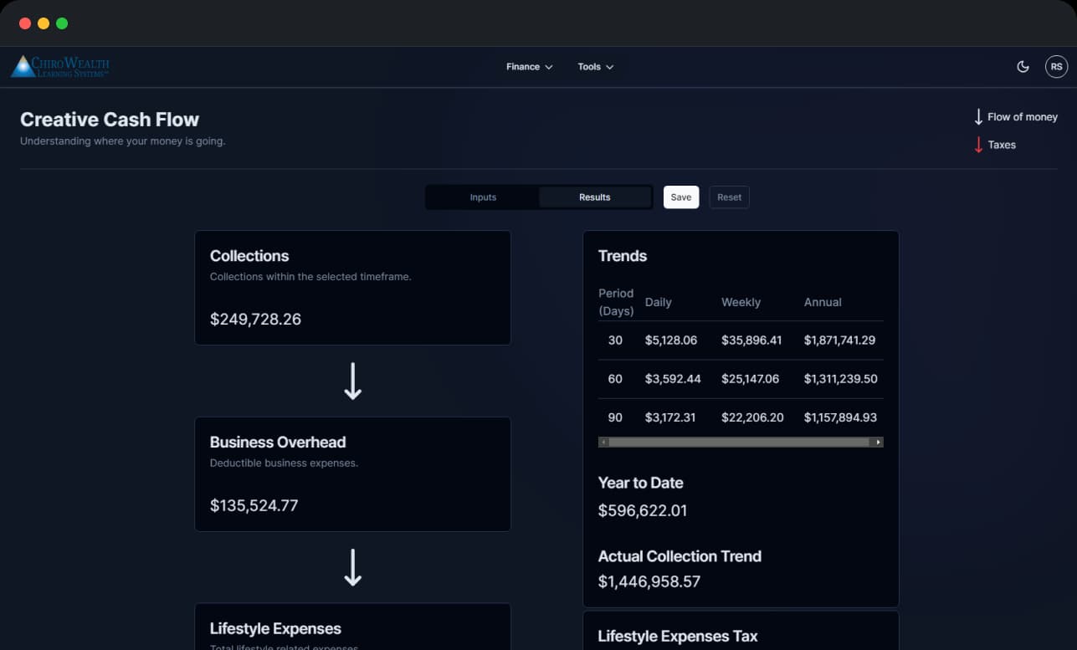Click the arrow below Business Overhead card

click(x=352, y=567)
